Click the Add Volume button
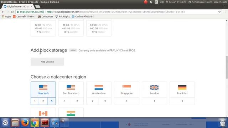 tap(47, 62)
